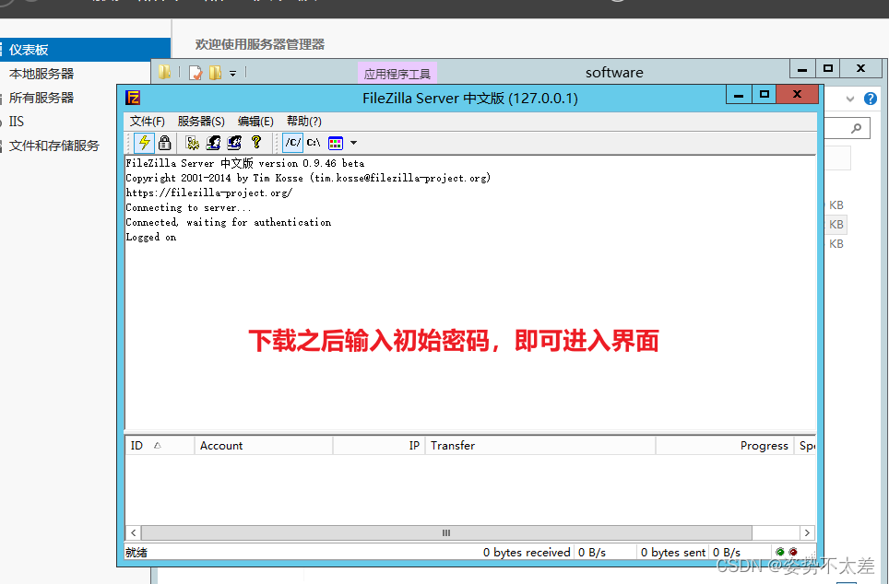Click 'Logged on' log line

151,238
